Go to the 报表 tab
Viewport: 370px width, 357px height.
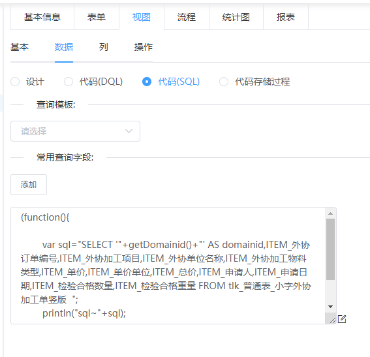[286, 17]
